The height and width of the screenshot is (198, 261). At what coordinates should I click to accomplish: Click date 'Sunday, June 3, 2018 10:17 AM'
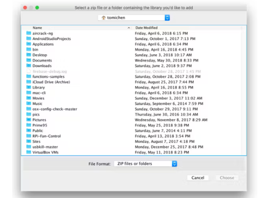click(163, 55)
